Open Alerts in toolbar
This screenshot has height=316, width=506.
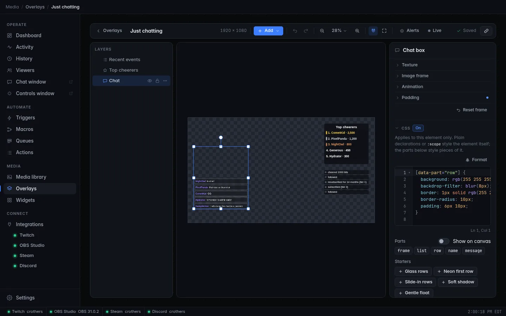tap(410, 31)
